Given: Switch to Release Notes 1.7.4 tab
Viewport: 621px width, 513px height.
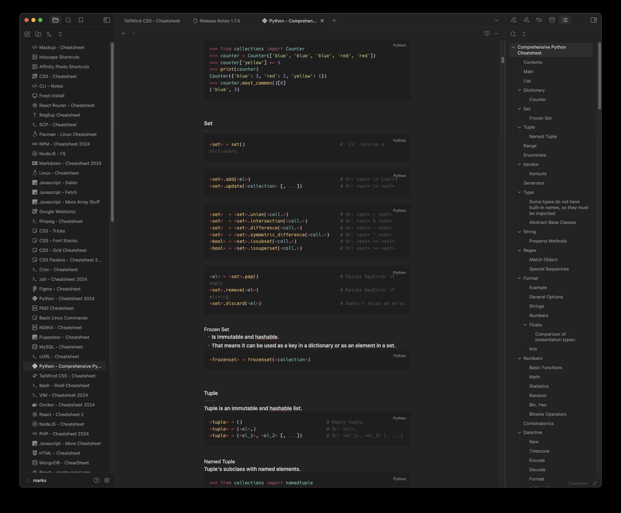Looking at the screenshot, I should 220,21.
